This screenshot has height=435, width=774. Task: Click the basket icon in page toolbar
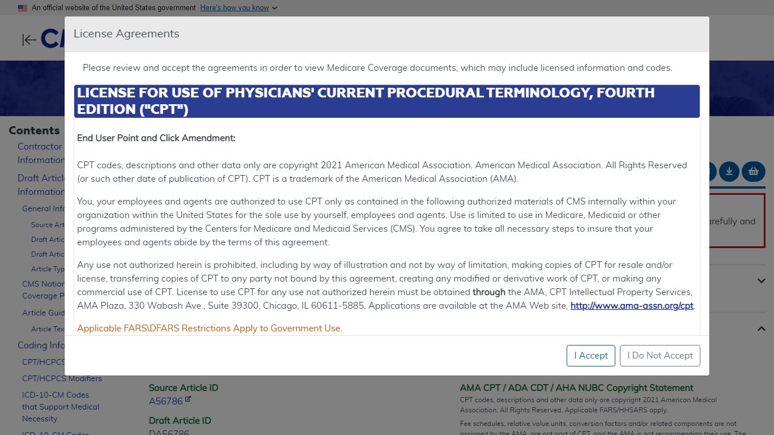(x=753, y=171)
